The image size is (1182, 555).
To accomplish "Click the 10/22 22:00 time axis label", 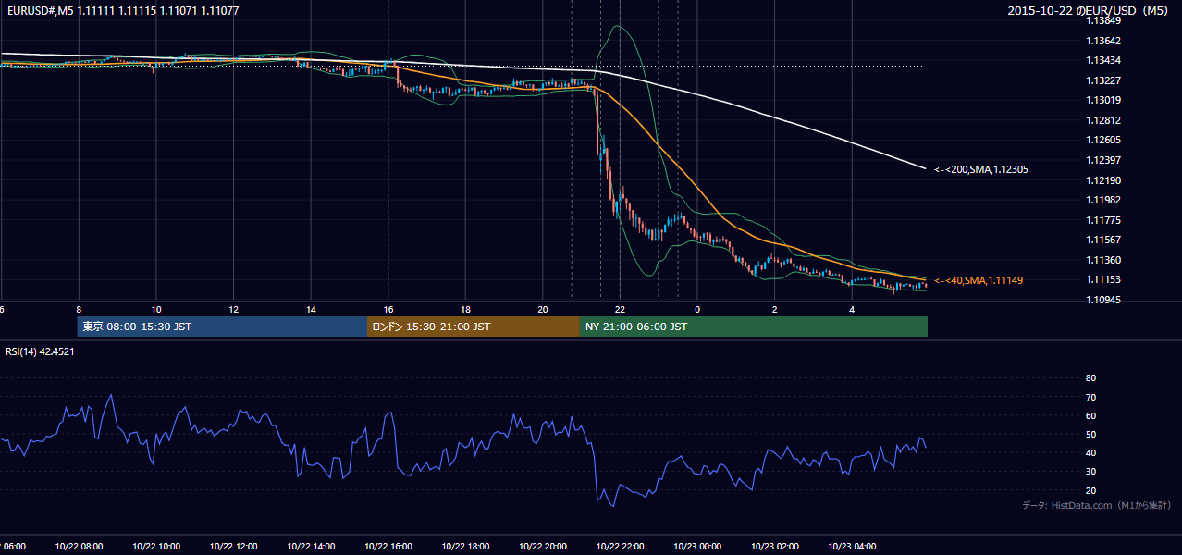I will [x=620, y=547].
